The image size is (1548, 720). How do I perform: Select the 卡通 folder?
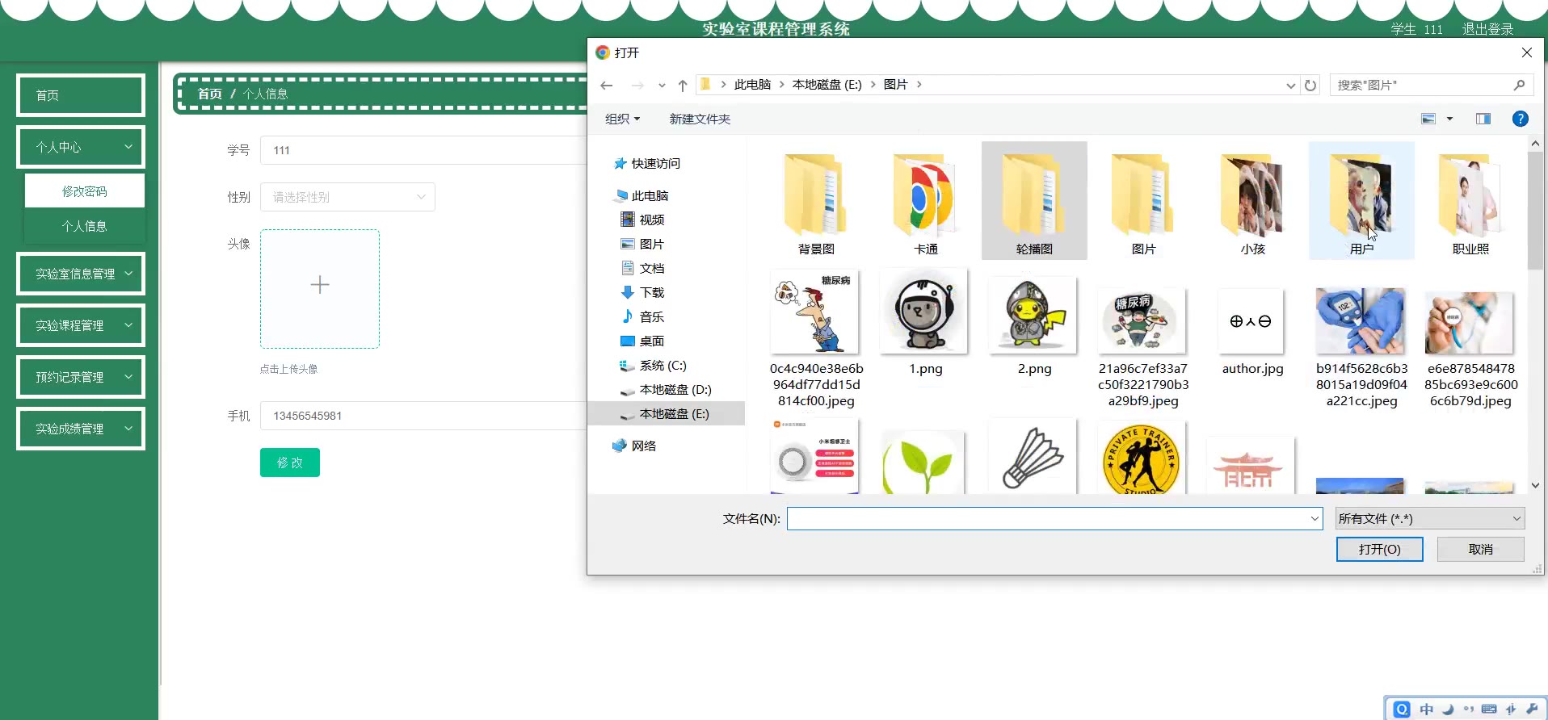pyautogui.click(x=925, y=203)
